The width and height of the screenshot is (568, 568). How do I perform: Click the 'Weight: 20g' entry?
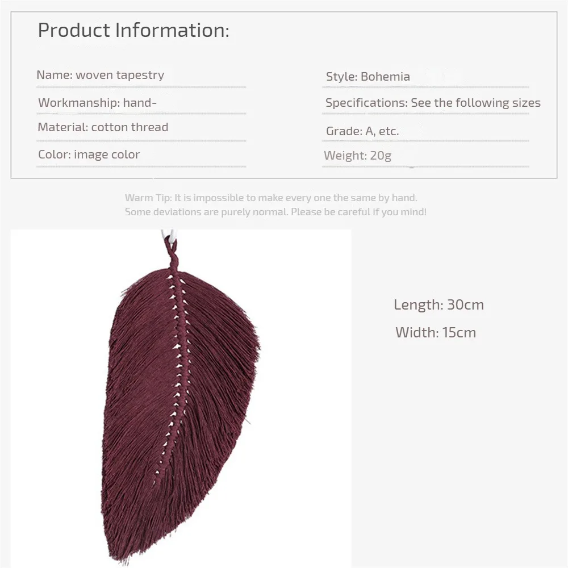(x=357, y=156)
